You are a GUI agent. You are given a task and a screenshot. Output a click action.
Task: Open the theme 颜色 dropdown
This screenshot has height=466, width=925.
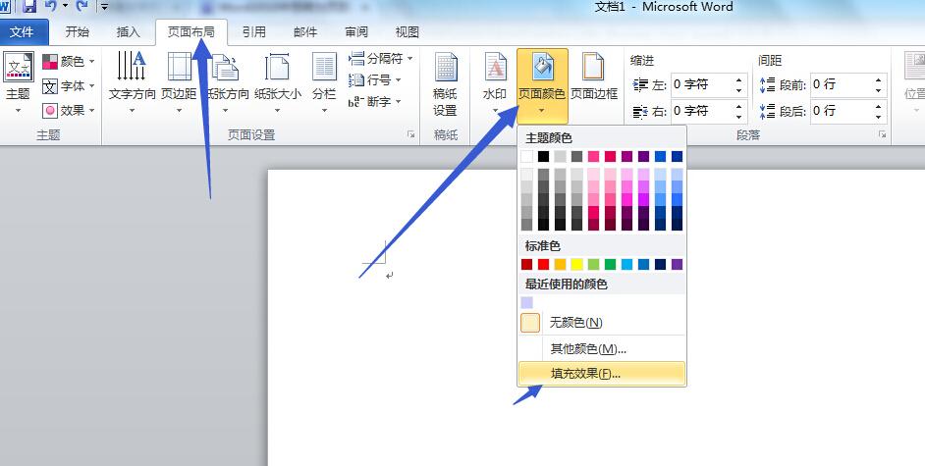[x=69, y=61]
